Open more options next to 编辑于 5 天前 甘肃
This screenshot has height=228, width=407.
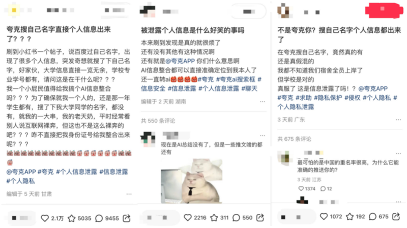click(129, 194)
